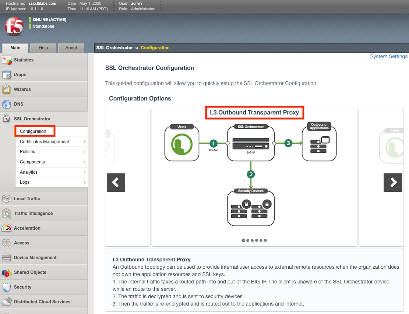Open the Local Traffic section icon
This screenshot has width=409, height=314.
point(6,198)
